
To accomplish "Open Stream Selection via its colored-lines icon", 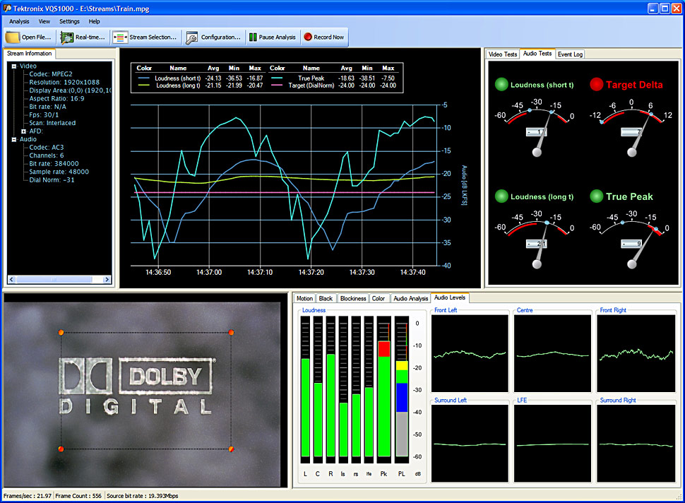I will tap(120, 37).
